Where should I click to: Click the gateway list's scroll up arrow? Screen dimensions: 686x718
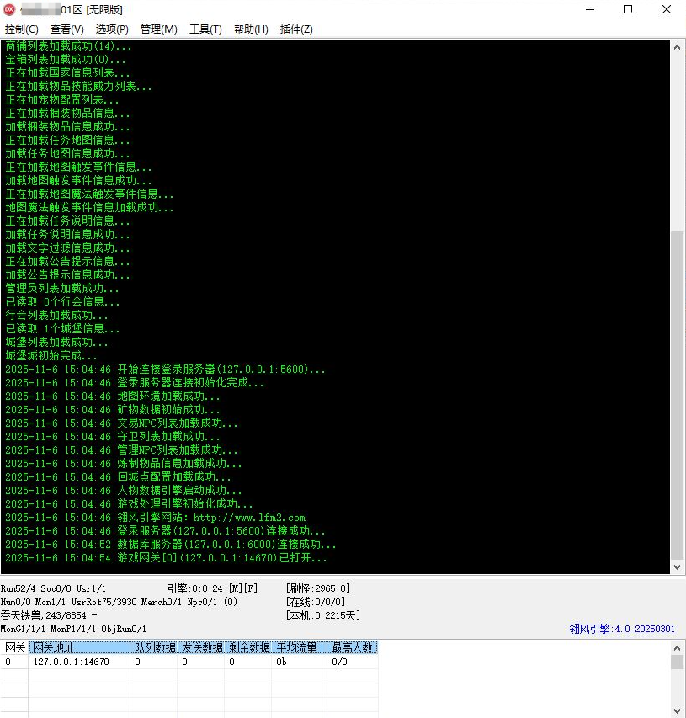[678, 647]
